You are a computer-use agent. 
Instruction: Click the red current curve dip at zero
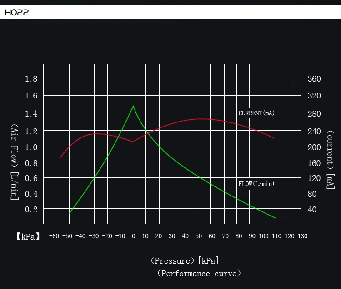[133, 142]
